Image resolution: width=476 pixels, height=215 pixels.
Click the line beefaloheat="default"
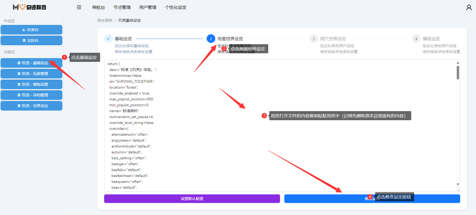(130, 176)
